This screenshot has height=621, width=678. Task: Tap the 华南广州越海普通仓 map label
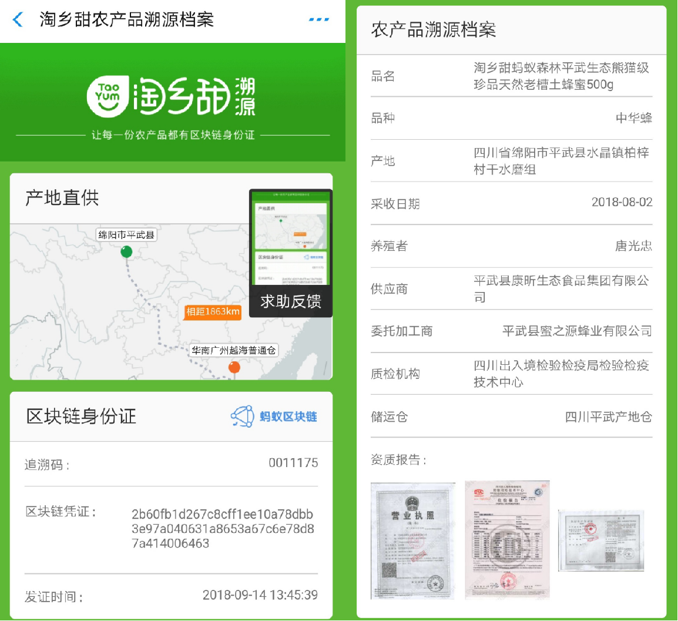click(234, 350)
